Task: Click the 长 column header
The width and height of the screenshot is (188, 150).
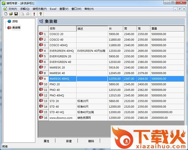Action: point(115,28)
